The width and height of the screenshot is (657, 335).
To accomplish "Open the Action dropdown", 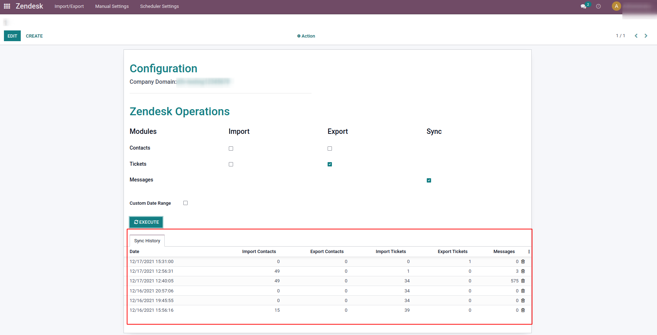I will (x=306, y=36).
